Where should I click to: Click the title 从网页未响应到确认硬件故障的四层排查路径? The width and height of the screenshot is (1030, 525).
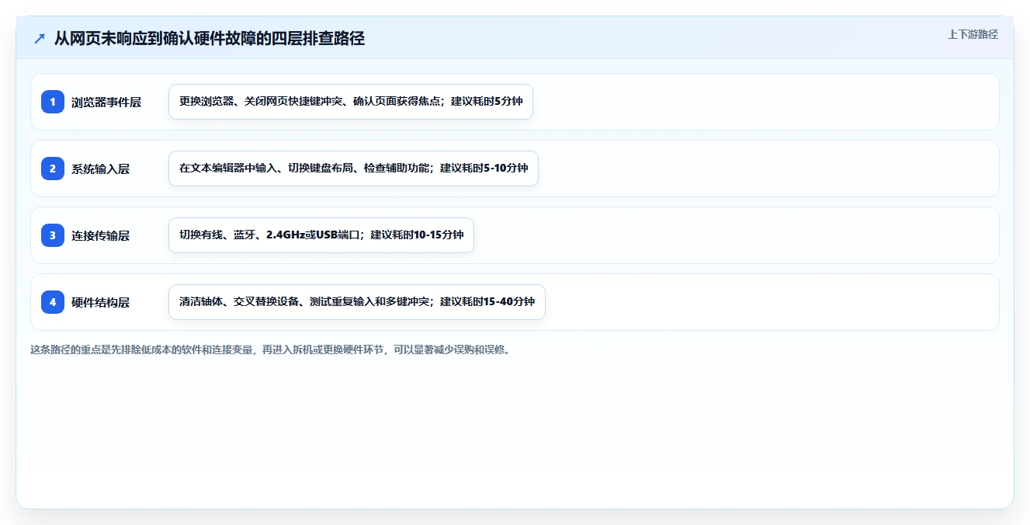click(210, 38)
